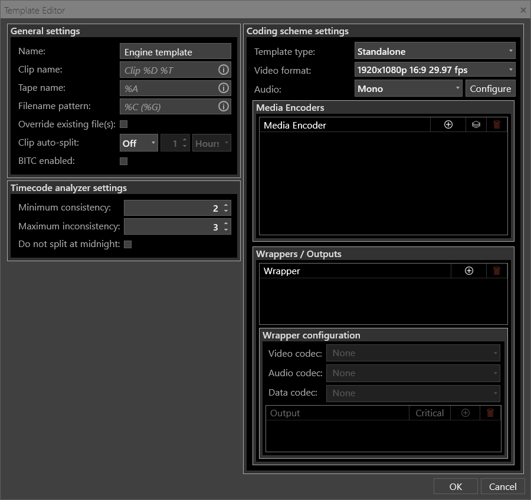Click the Wrapper column header

355,271
